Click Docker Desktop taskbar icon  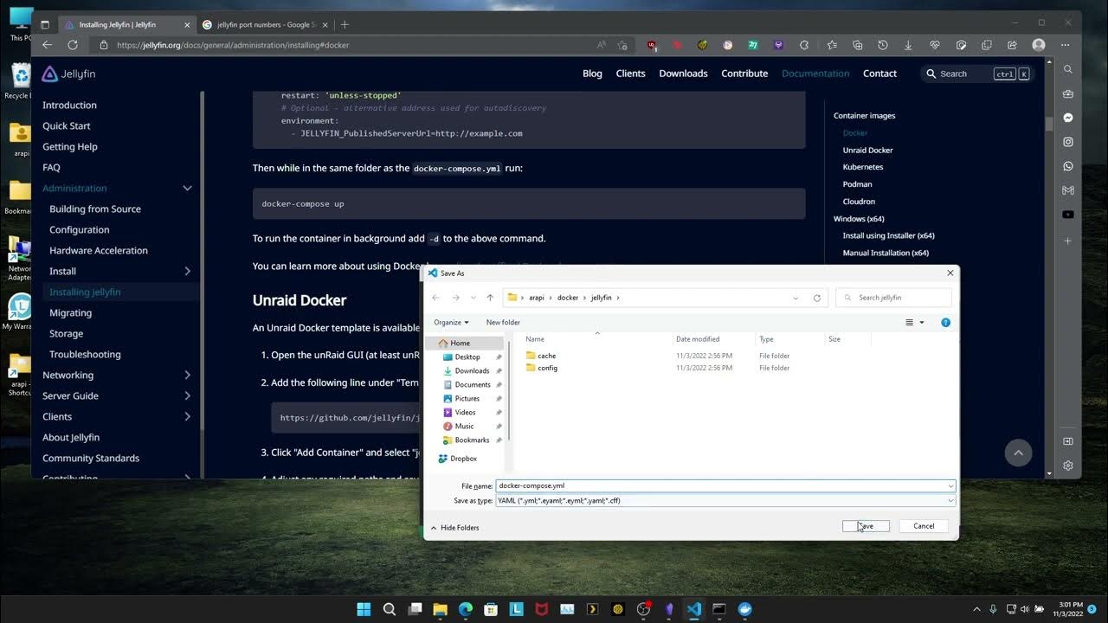744,609
